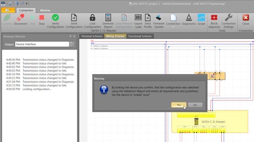Click the red Close connection icon
The image size is (254, 142).
246,17
